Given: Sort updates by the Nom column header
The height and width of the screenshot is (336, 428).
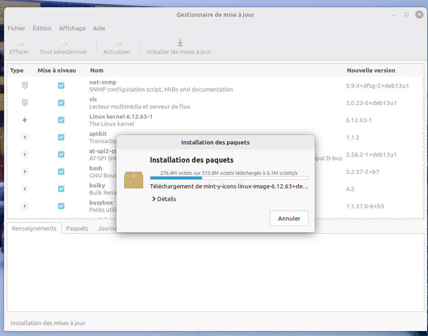Looking at the screenshot, I should [97, 71].
